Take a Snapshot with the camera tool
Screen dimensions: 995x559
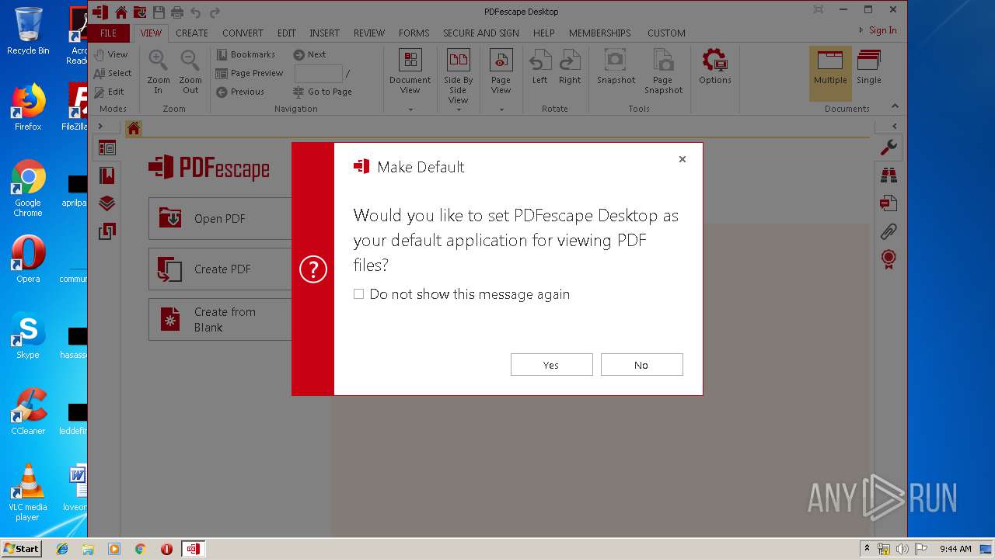click(x=616, y=67)
